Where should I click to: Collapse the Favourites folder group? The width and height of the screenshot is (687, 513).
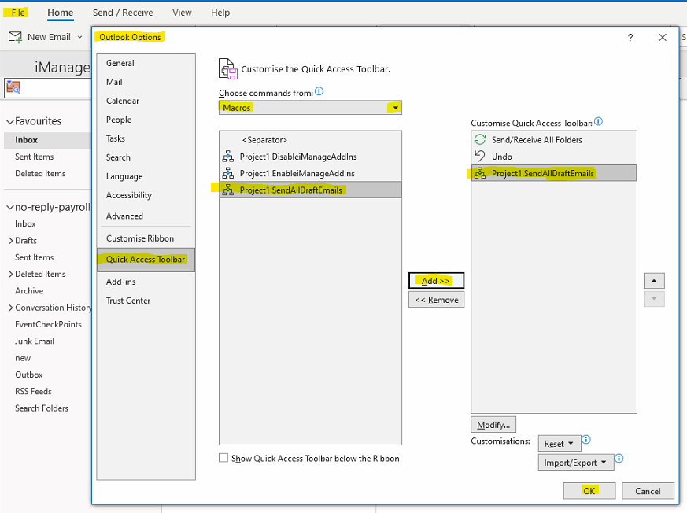[x=10, y=122]
